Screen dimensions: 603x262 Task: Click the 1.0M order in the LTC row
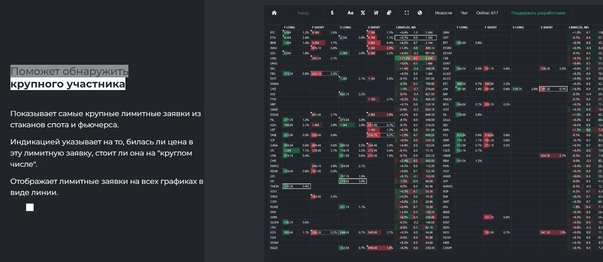297,150
